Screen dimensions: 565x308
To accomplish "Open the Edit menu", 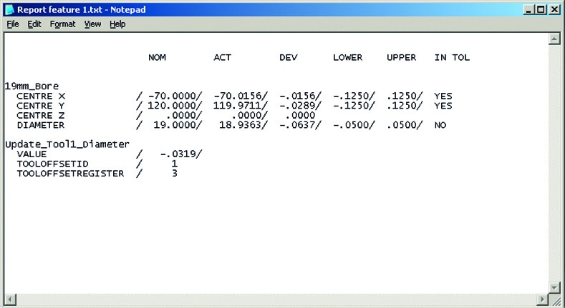I will tap(34, 24).
